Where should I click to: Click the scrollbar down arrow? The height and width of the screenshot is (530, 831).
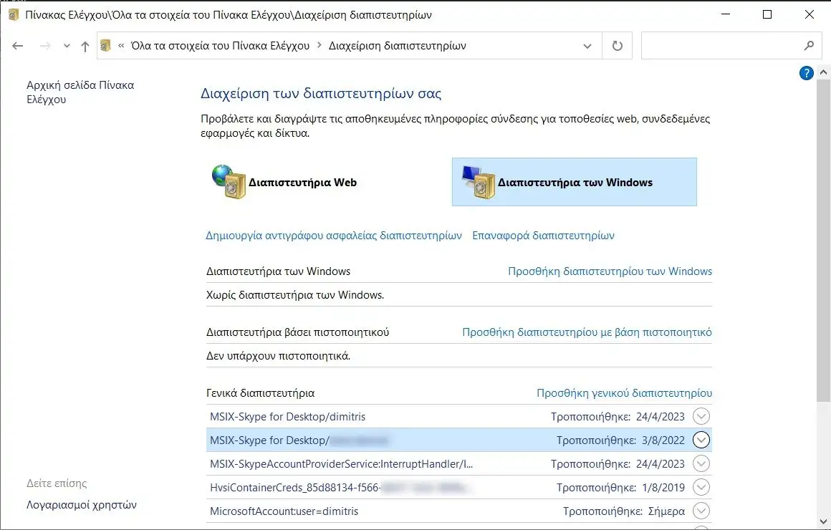pos(823,522)
